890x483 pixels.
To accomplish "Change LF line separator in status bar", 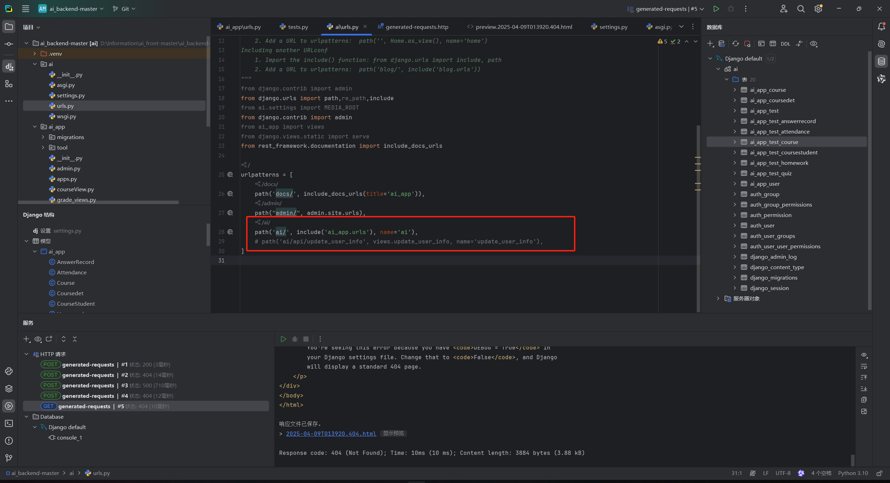I will [766, 473].
